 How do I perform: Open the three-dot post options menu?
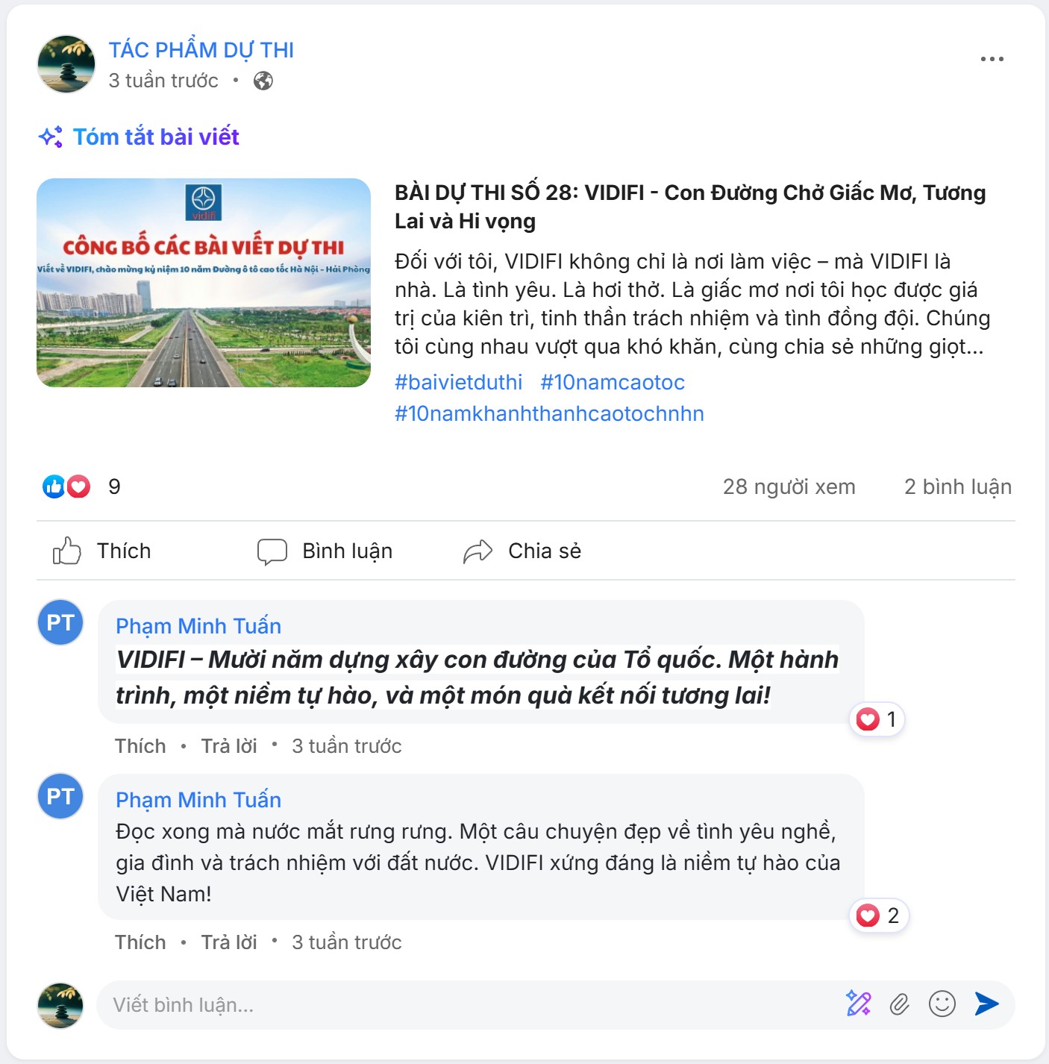pos(992,59)
